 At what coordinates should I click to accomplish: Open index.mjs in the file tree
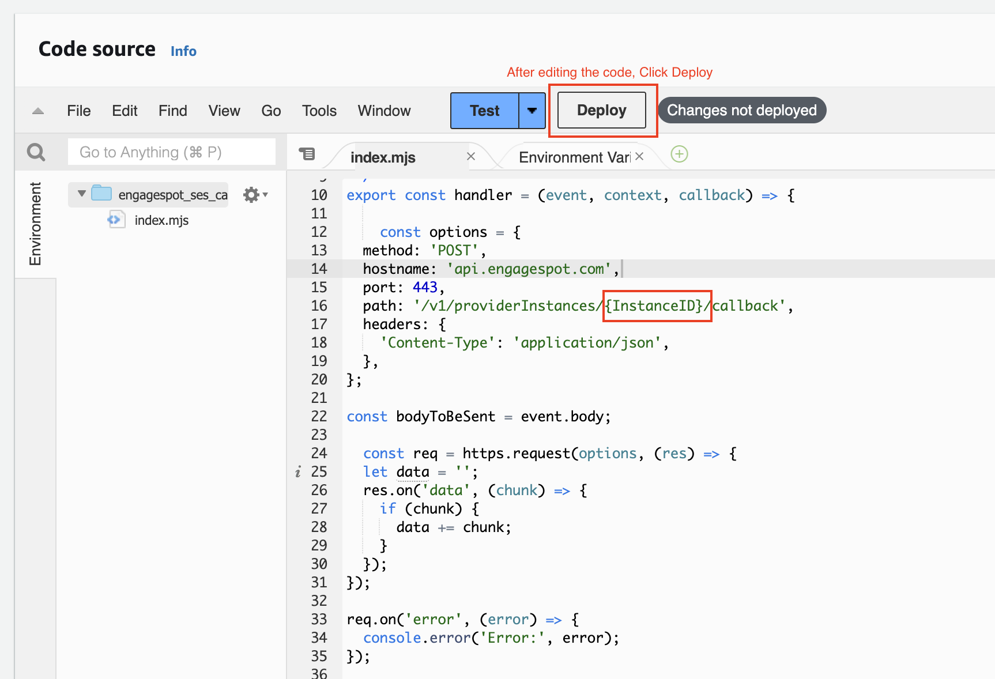161,220
